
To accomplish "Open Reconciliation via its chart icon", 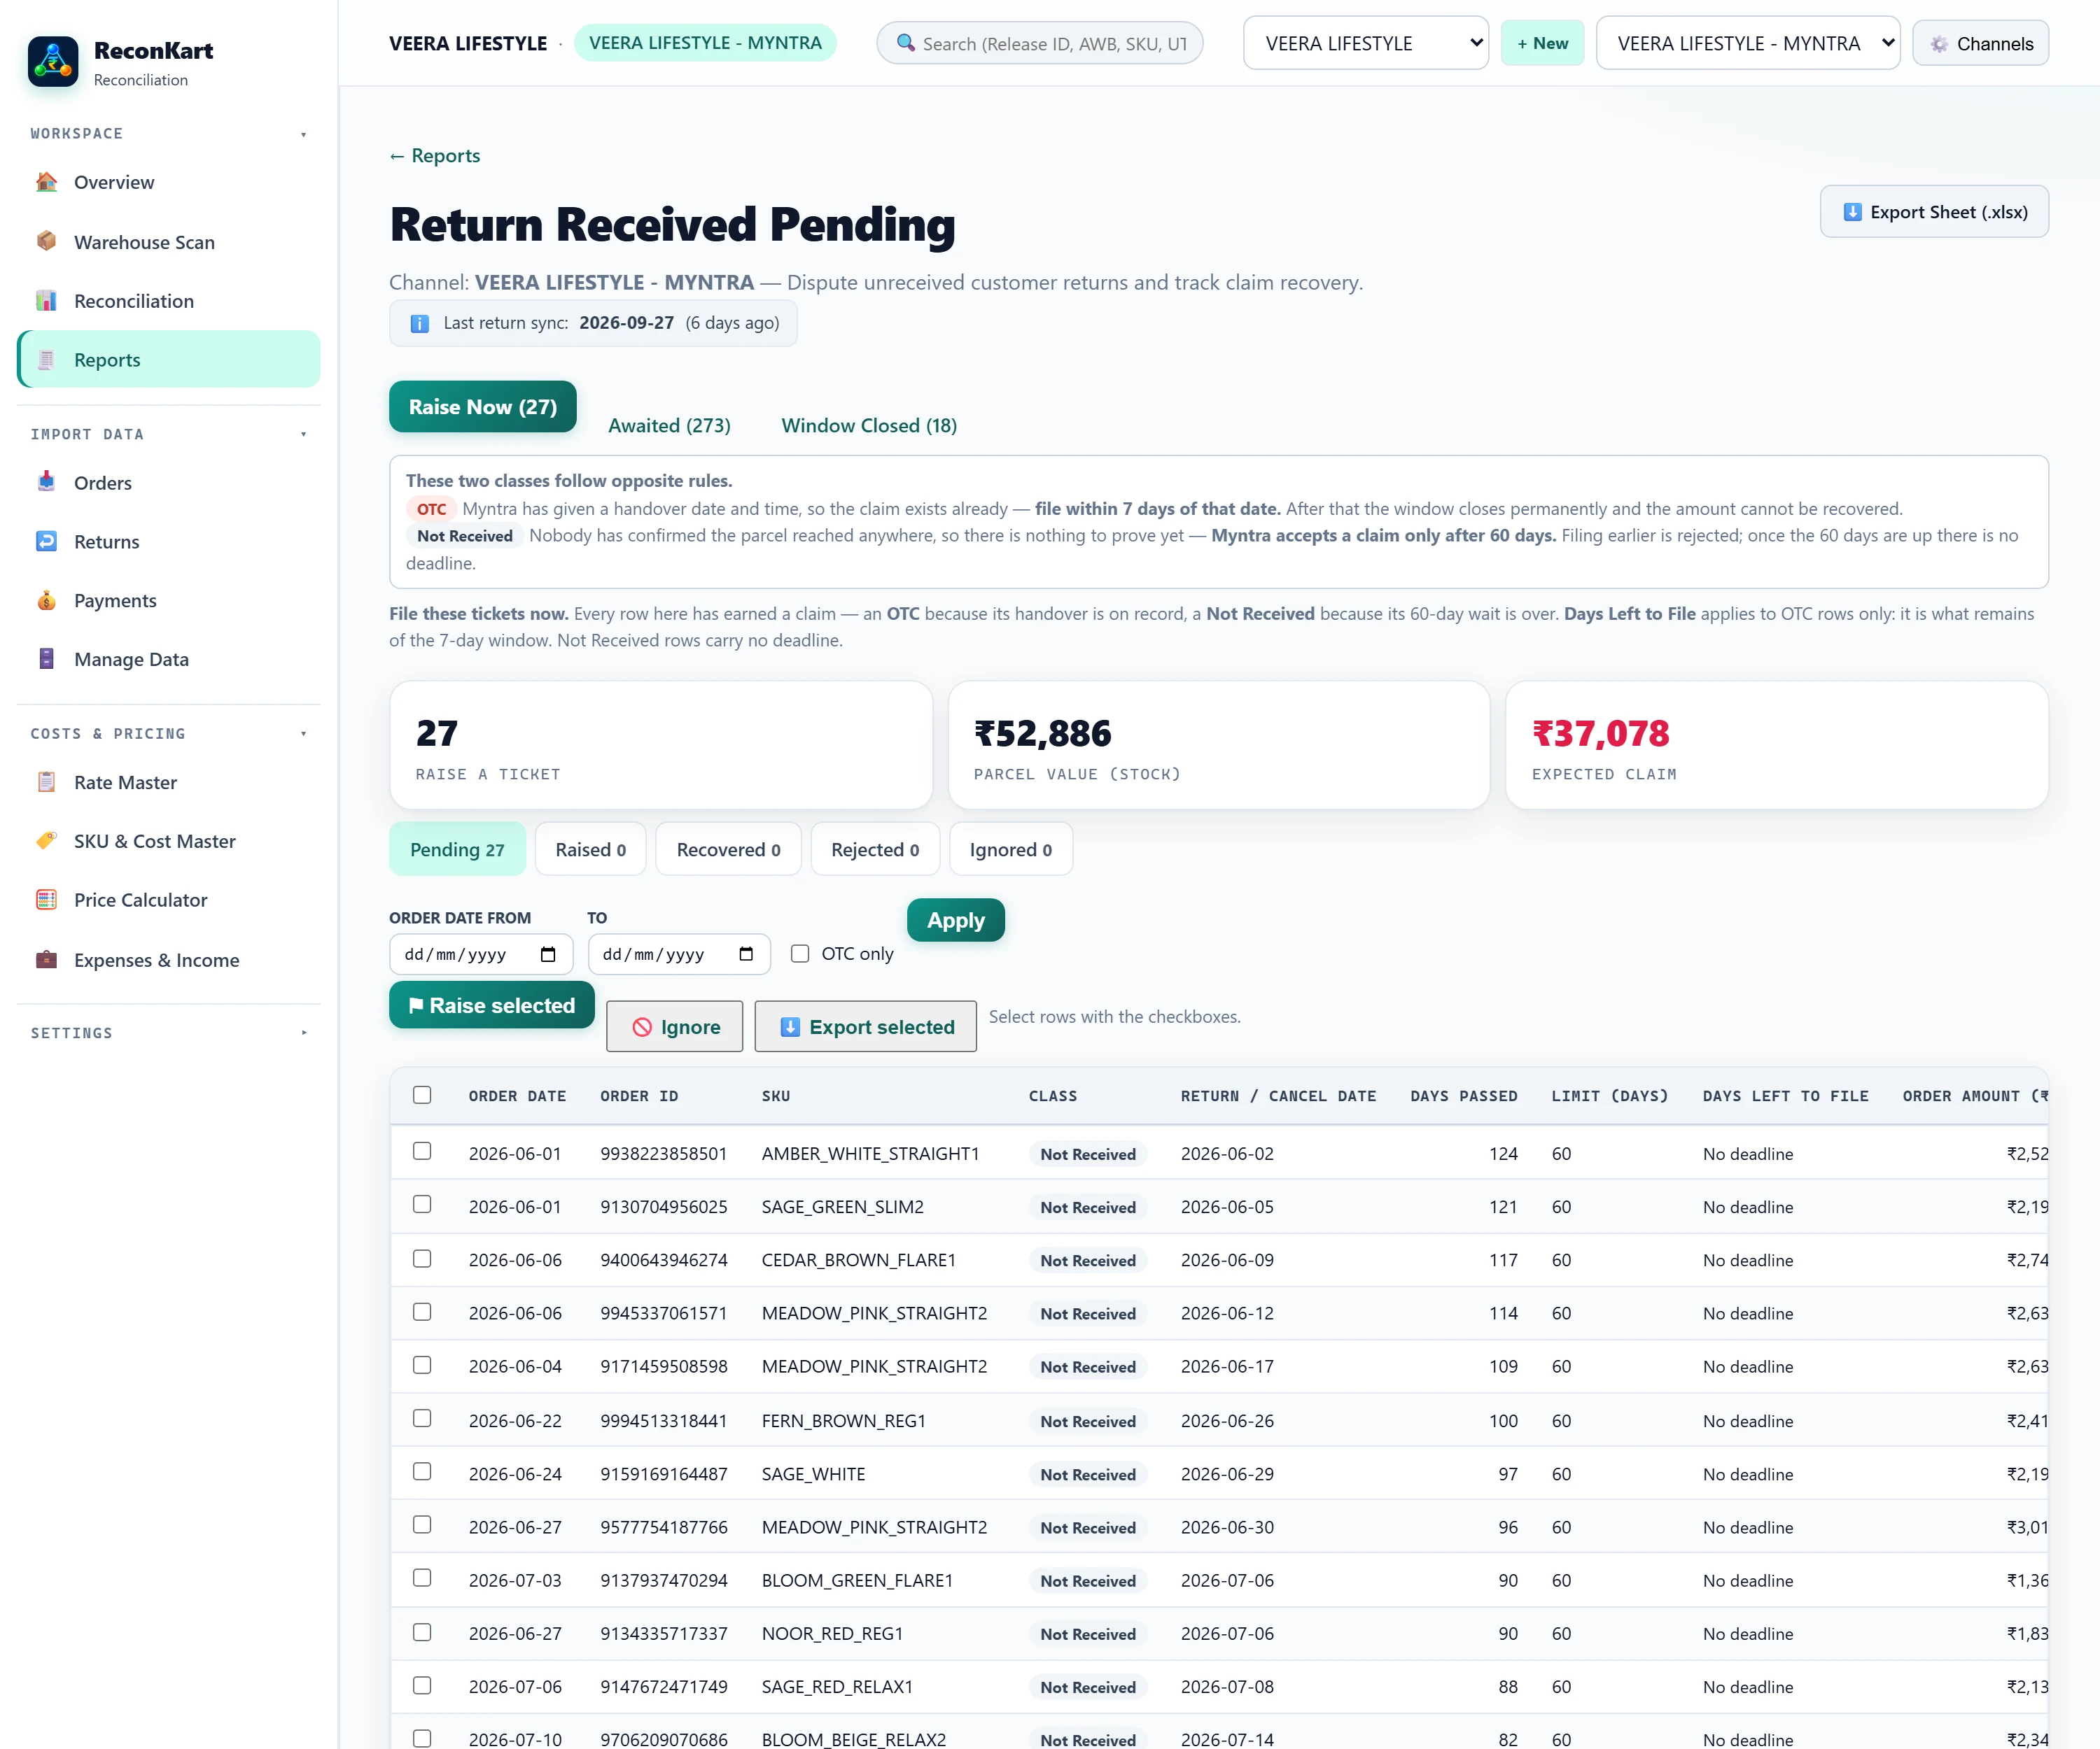I will pos(46,301).
